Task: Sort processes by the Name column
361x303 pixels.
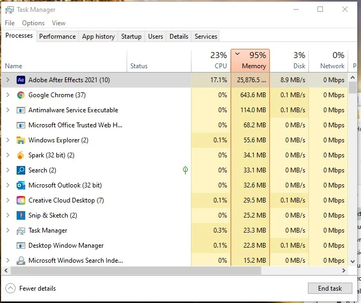Action: pos(64,61)
